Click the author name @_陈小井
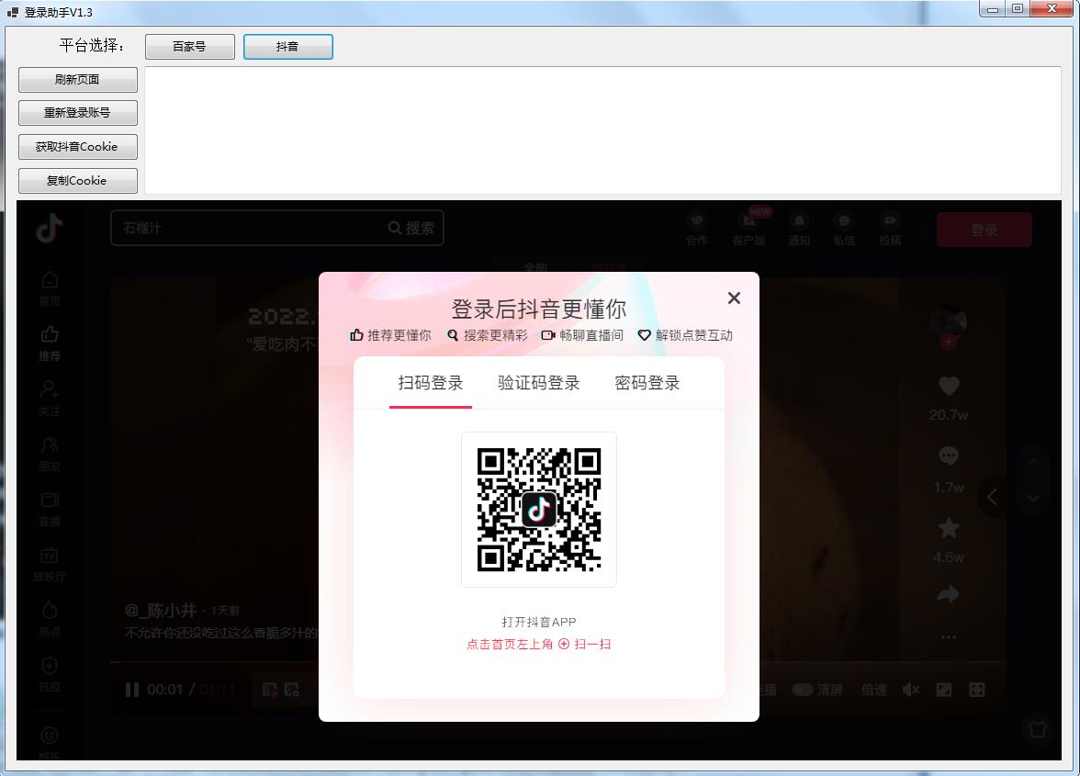1080x776 pixels. pyautogui.click(x=161, y=610)
